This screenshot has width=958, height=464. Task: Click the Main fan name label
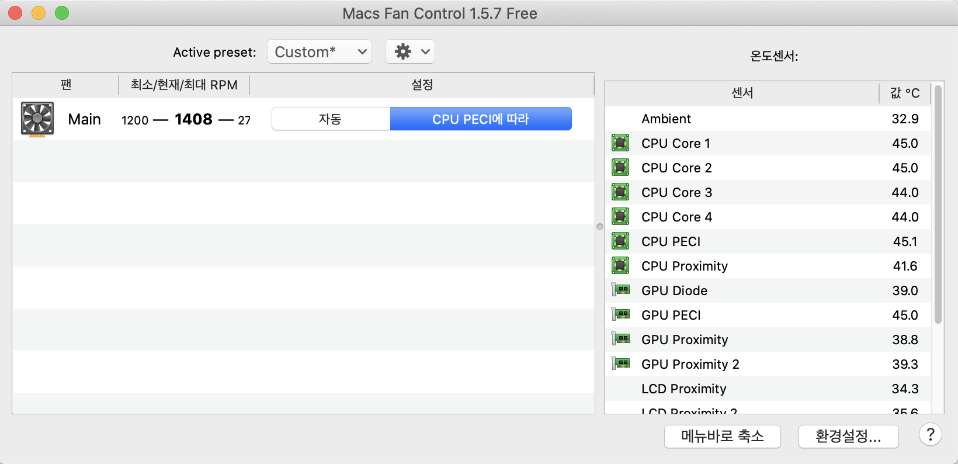pos(84,119)
